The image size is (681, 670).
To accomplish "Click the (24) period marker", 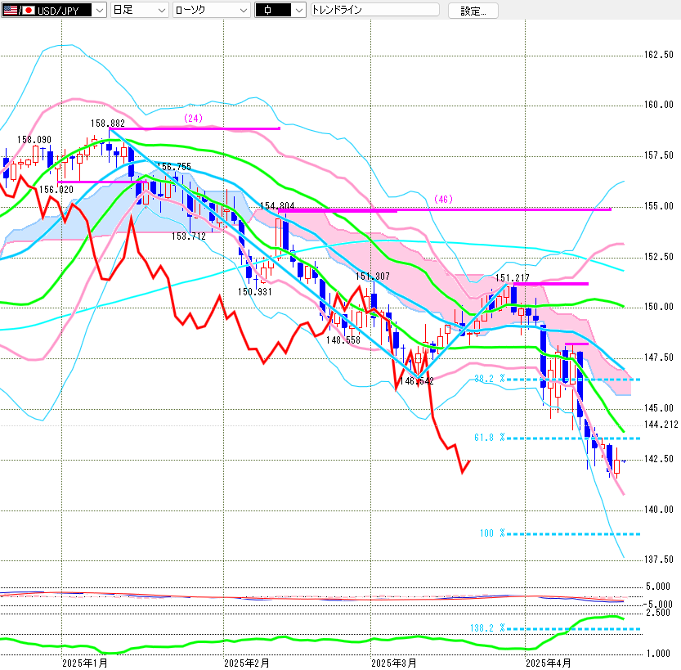I will 193,118.
